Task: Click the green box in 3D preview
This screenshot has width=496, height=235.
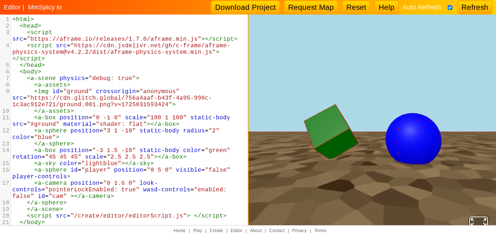Action: point(331,132)
